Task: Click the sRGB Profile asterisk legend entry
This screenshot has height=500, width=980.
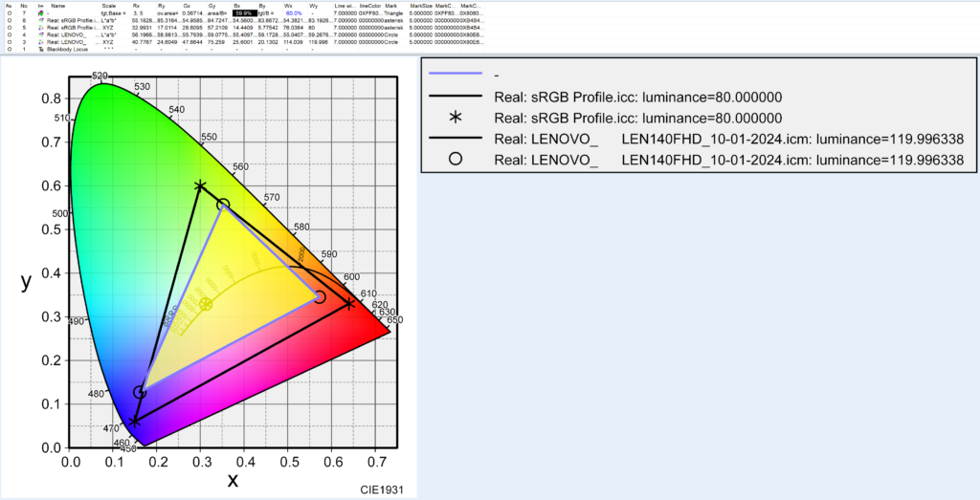Action: coord(638,118)
